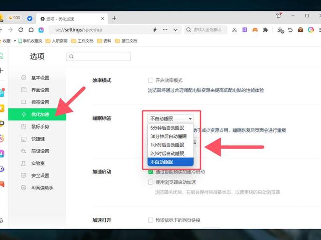Click the yellow star icon in left sidebar
Image resolution: width=321 pixels, height=240 pixels.
2,108
